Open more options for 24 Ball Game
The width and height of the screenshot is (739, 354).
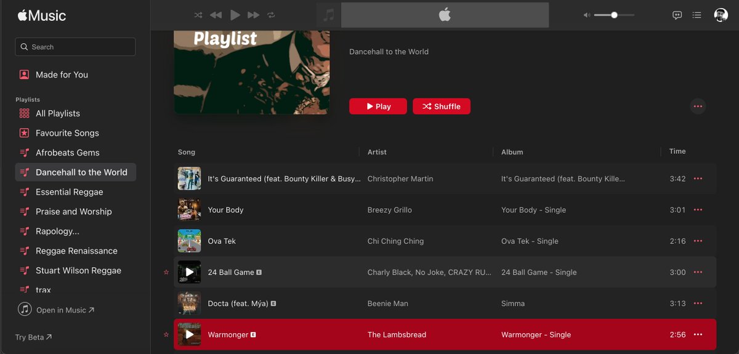coord(698,272)
